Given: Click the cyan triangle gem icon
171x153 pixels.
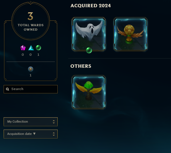Looking at the screenshot, I should point(31,48).
